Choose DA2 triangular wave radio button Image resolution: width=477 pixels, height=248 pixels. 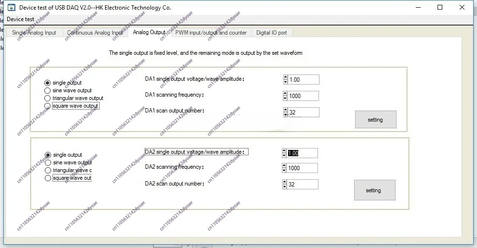(48, 170)
